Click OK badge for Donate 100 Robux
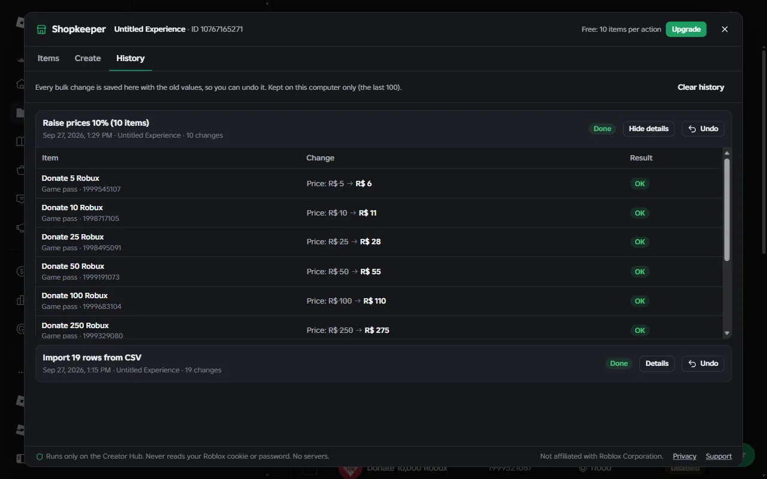767x479 pixels. coord(640,301)
